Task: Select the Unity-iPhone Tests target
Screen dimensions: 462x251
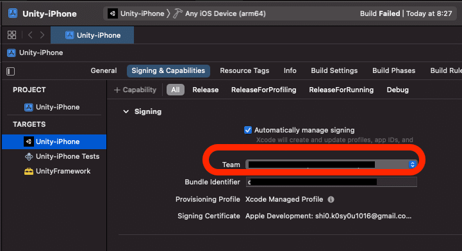Action: pos(62,156)
